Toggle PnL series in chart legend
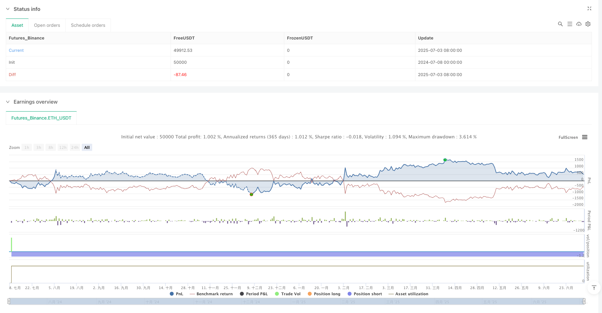This screenshot has width=602, height=313. pos(176,294)
